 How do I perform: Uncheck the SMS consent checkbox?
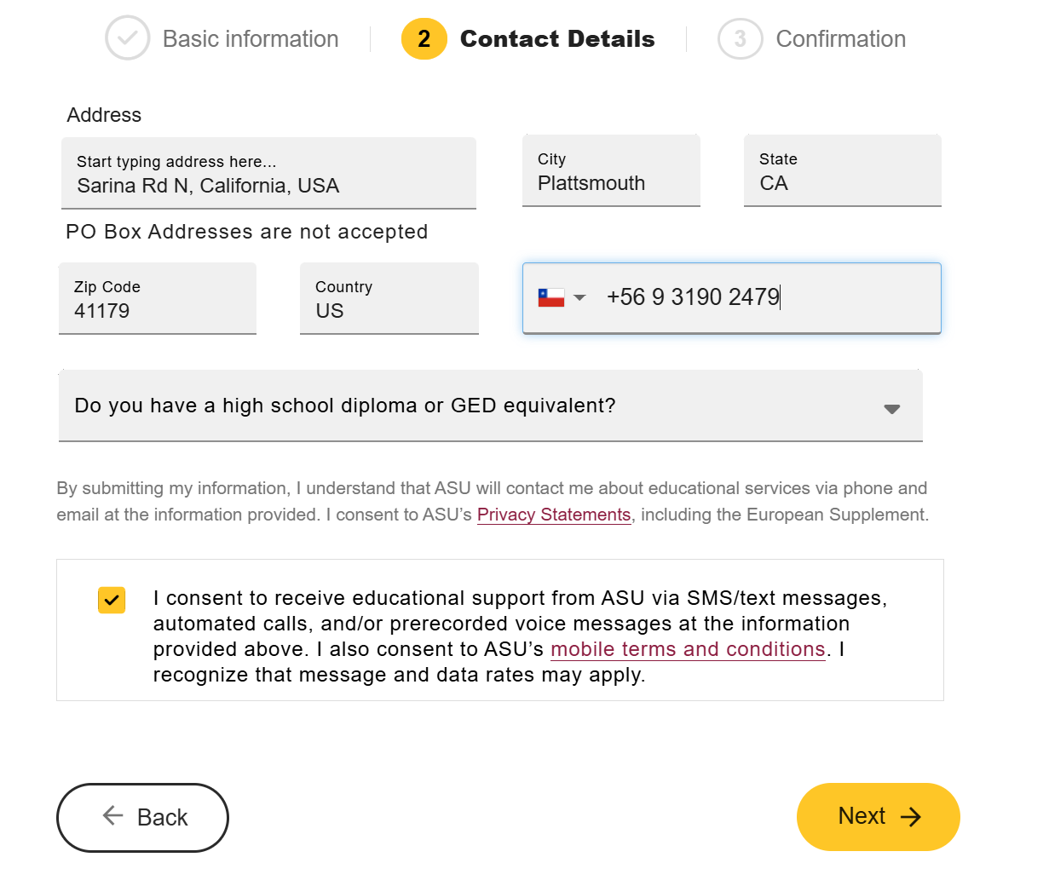coord(112,600)
